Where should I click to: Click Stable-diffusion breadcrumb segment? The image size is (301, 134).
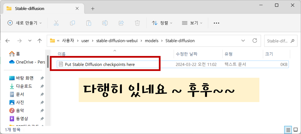click(180, 41)
